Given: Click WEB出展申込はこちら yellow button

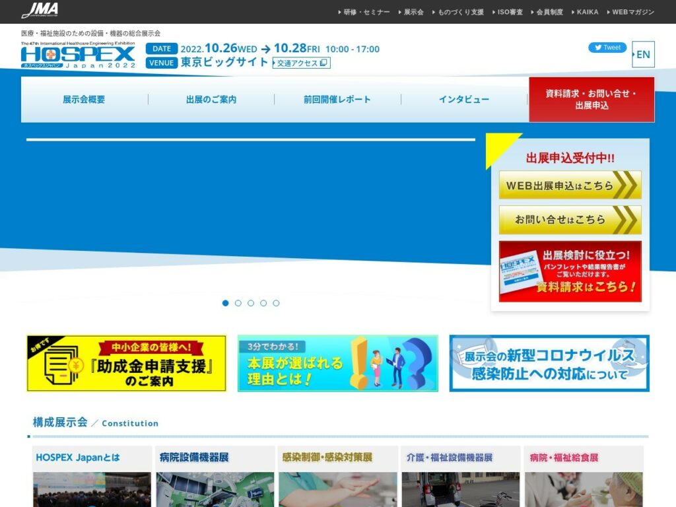Looking at the screenshot, I should tap(570, 185).
